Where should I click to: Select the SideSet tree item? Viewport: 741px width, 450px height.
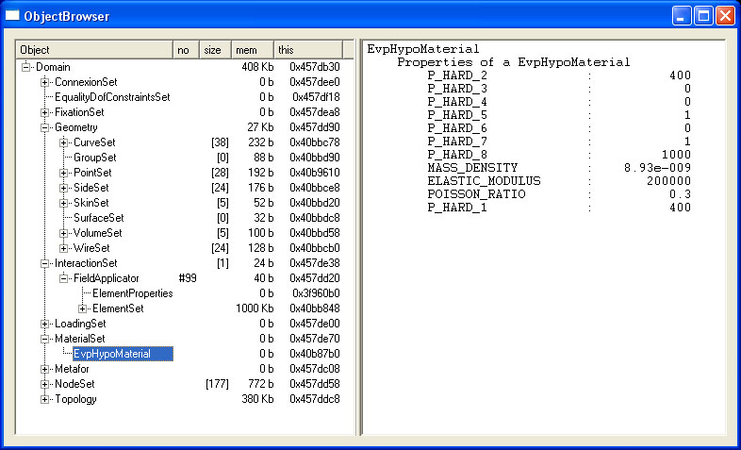(91, 188)
